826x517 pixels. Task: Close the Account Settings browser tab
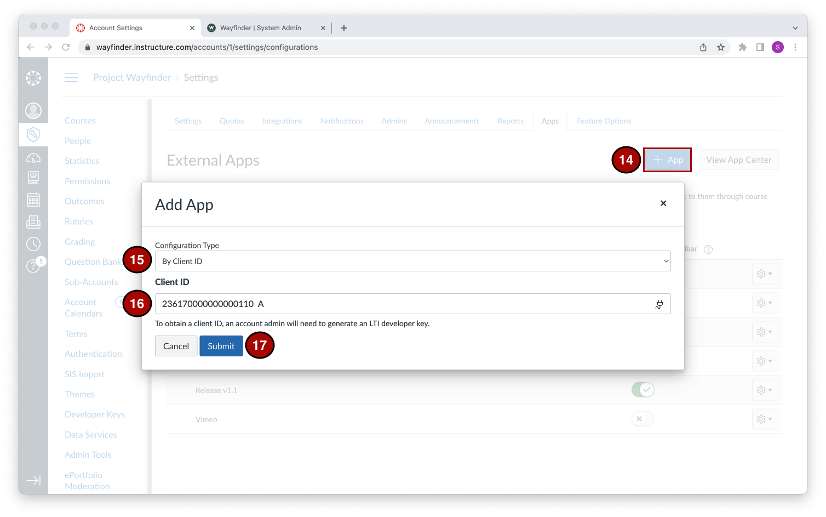[x=192, y=28]
